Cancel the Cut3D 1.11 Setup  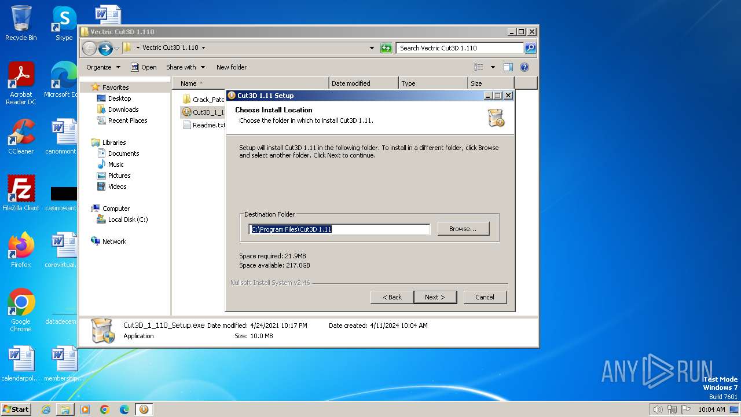(485, 297)
